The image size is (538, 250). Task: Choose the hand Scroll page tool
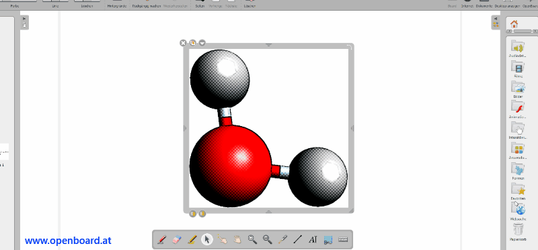pos(237,239)
